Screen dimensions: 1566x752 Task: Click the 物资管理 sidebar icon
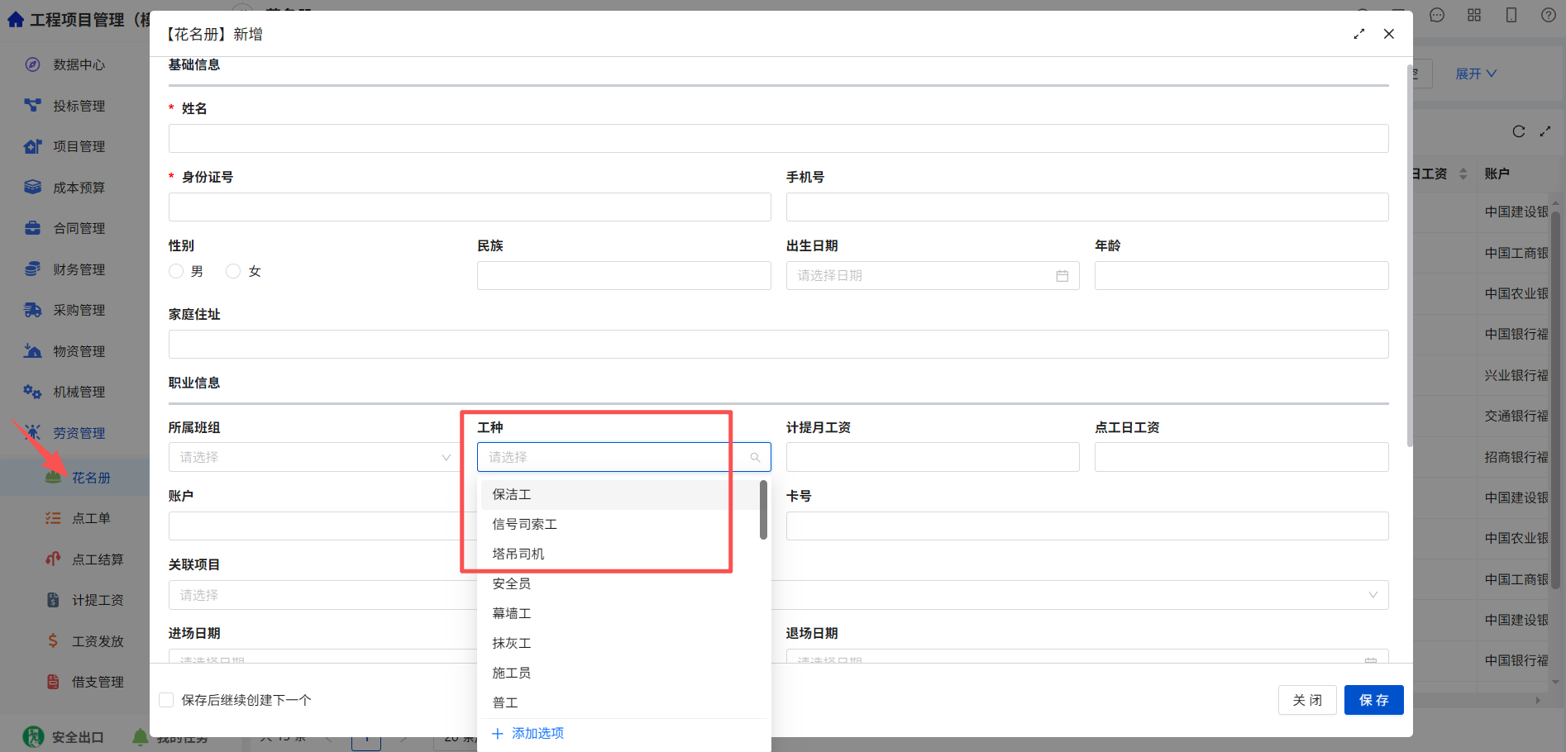click(x=32, y=350)
